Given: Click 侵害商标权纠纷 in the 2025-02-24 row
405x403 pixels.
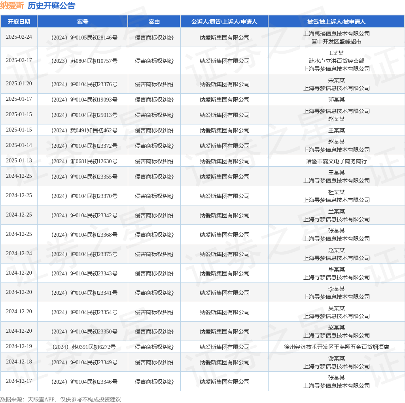Looking at the screenshot, I should click(154, 38).
